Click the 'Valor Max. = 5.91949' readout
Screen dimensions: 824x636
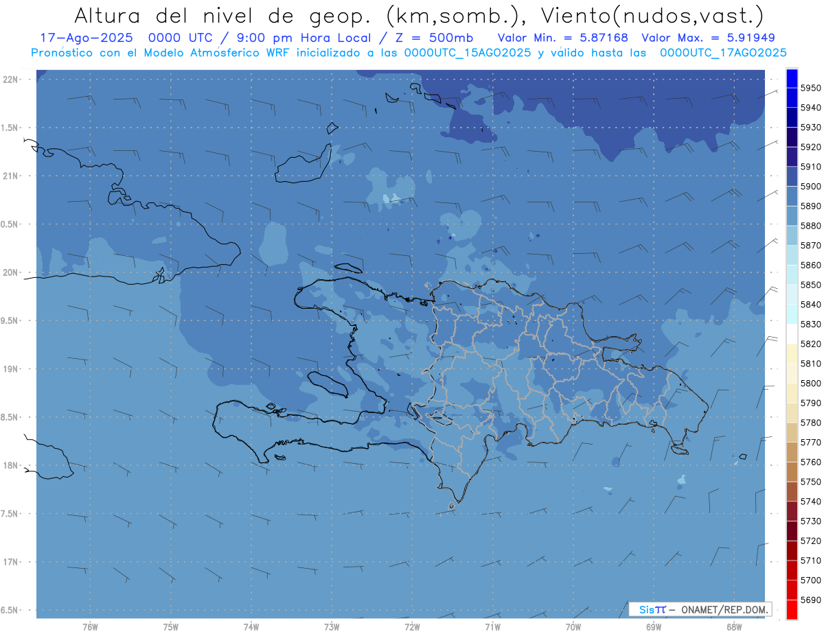[708, 38]
